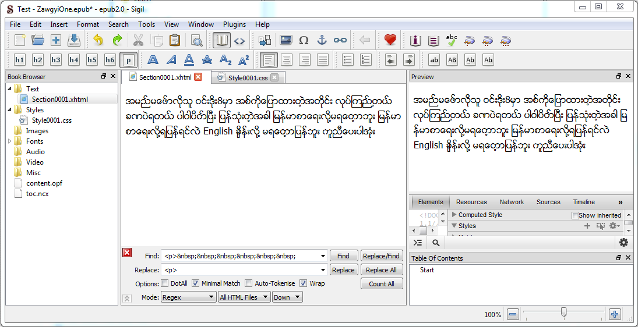
Task: Decrease indent arrow icon
Action: click(x=391, y=60)
